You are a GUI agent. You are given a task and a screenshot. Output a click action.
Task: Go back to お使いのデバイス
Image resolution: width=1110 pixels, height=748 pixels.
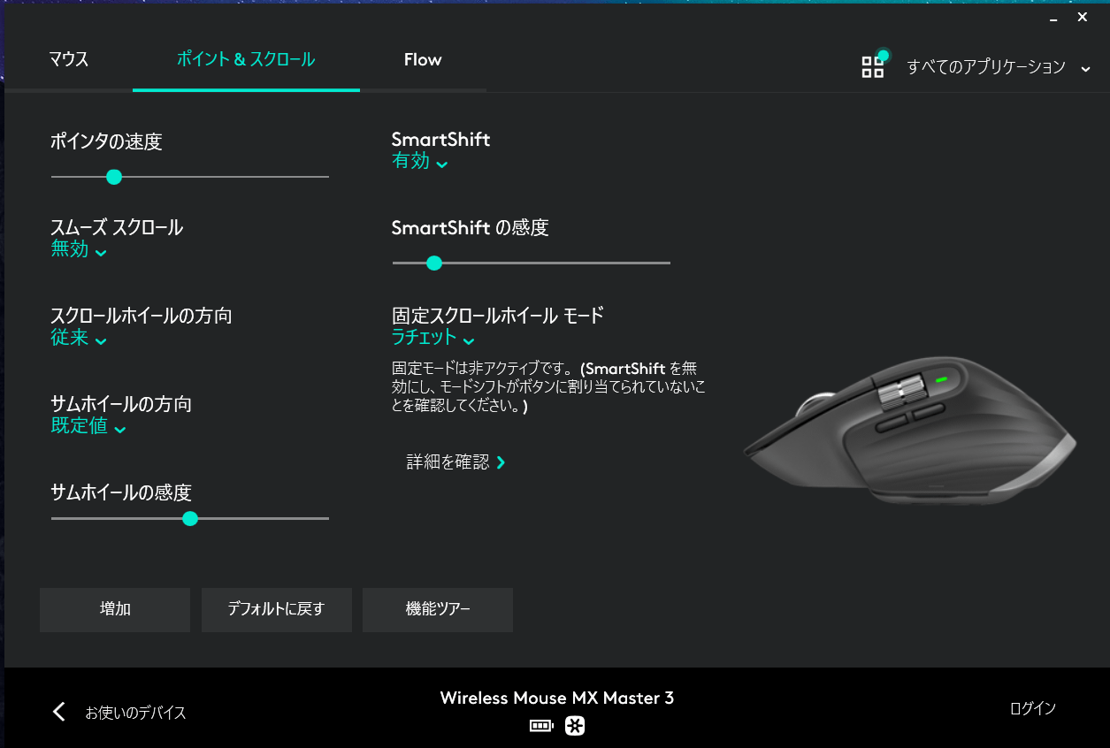pos(135,712)
